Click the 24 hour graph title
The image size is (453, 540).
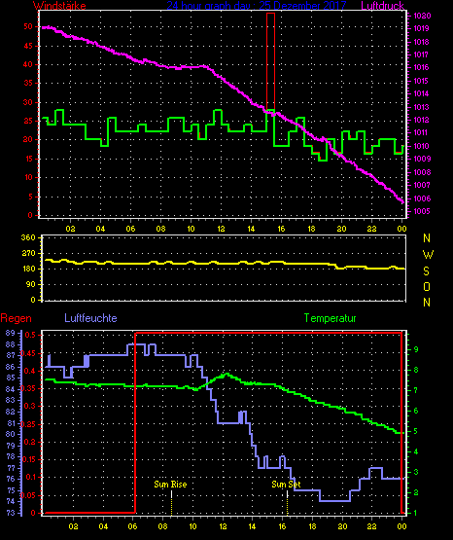(x=257, y=6)
